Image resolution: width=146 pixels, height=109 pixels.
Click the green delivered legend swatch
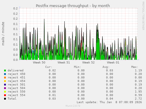click(5, 71)
